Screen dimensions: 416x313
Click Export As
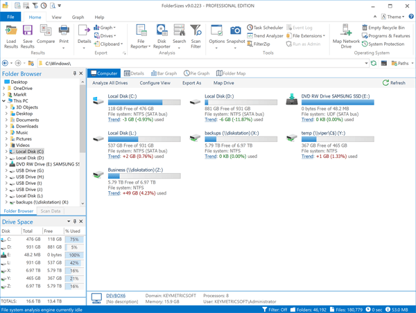point(192,83)
